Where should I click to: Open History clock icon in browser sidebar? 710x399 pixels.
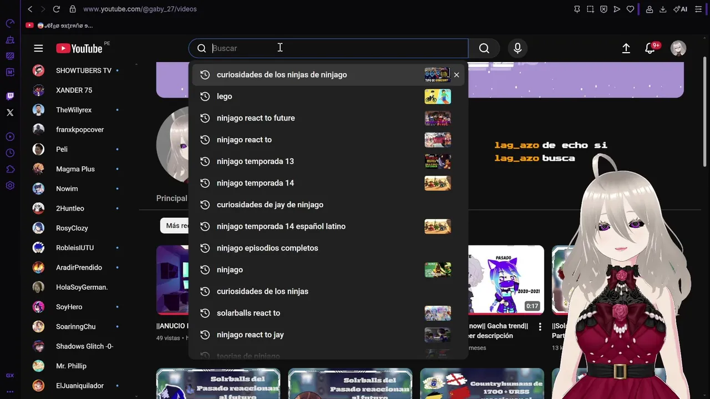coord(10,153)
